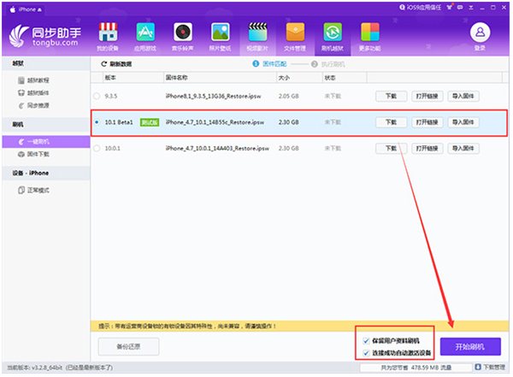Click the current version v3.2.8_64bit text

tap(60, 368)
